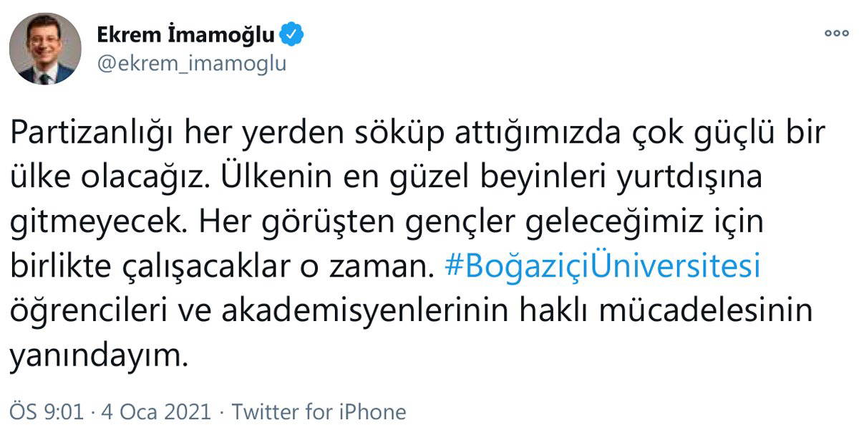Open the @ekrem_imamoglu handle link
The height and width of the screenshot is (435, 859).
pos(191,63)
